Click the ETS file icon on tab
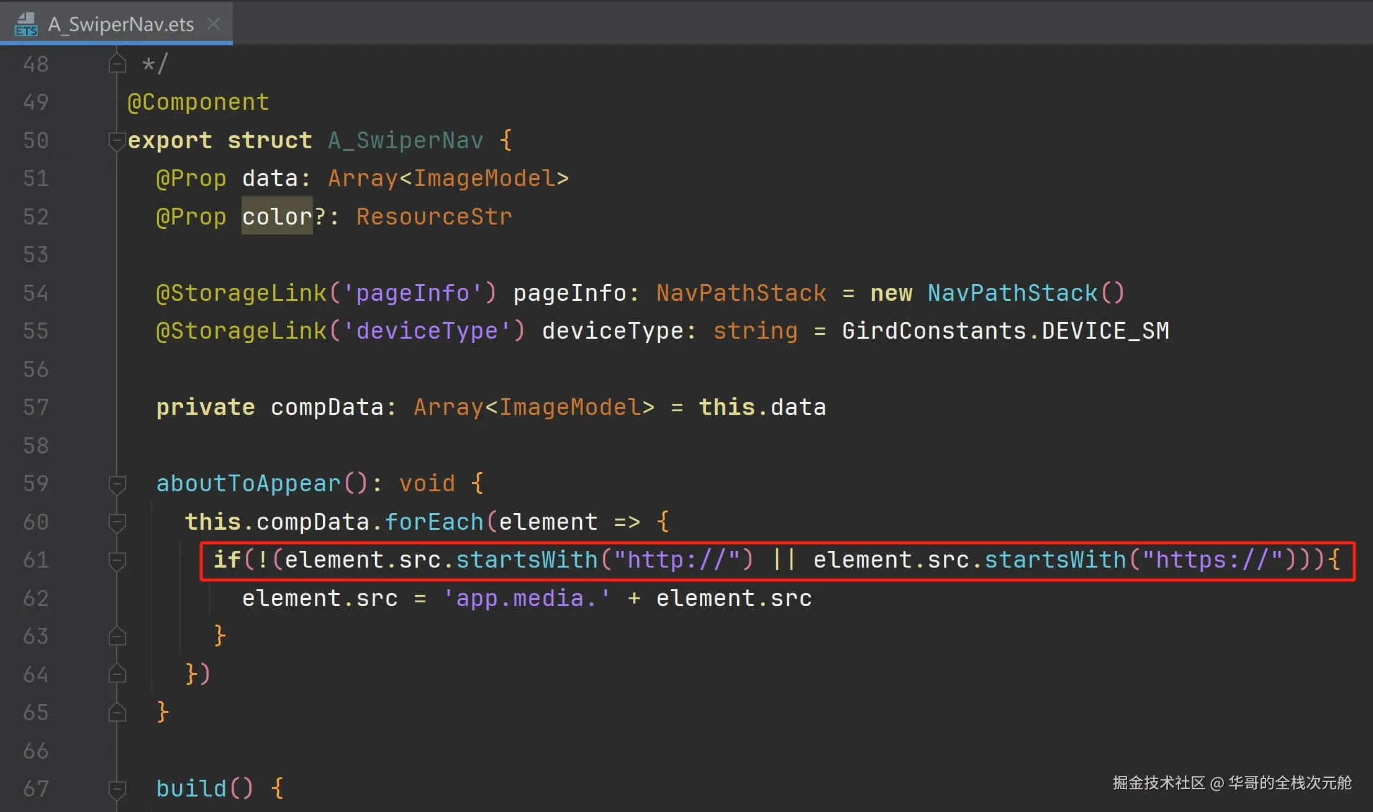This screenshot has height=812, width=1373. 26,24
